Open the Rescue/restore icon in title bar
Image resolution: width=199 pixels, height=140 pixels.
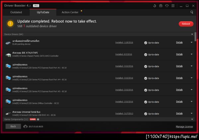155,6
